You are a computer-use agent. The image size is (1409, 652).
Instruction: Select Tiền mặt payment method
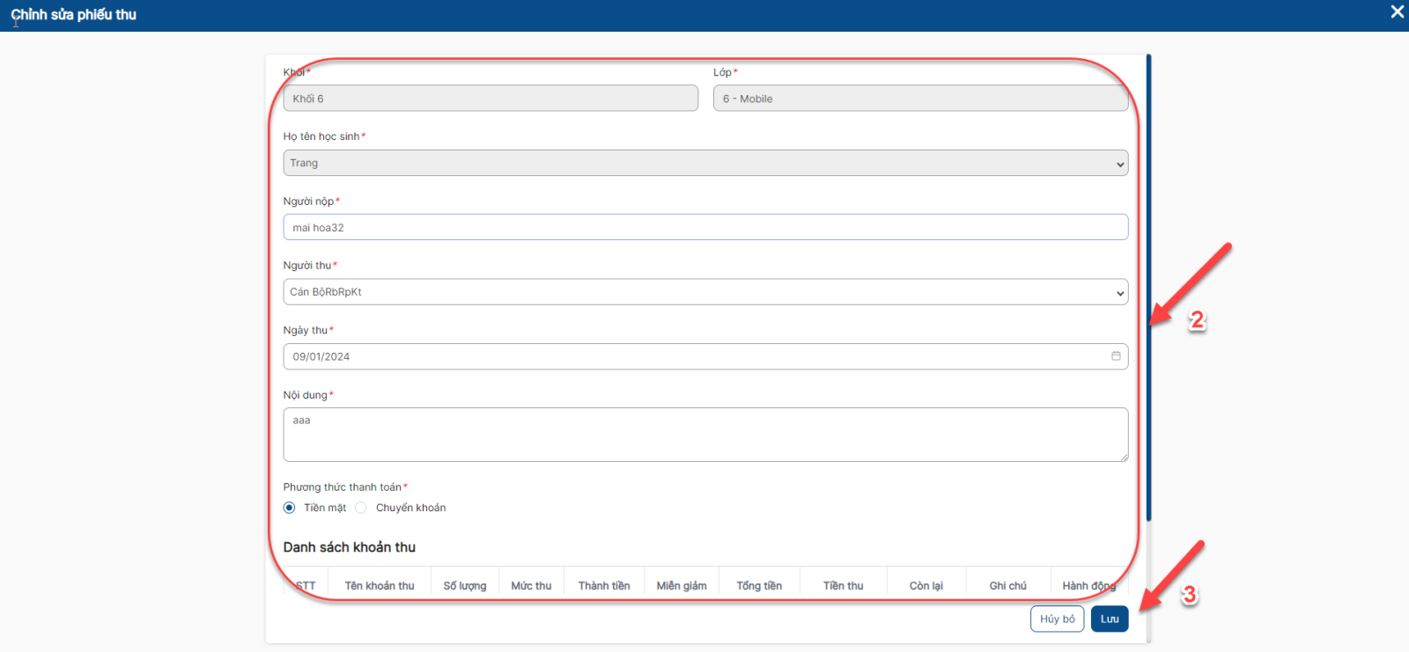coord(290,508)
